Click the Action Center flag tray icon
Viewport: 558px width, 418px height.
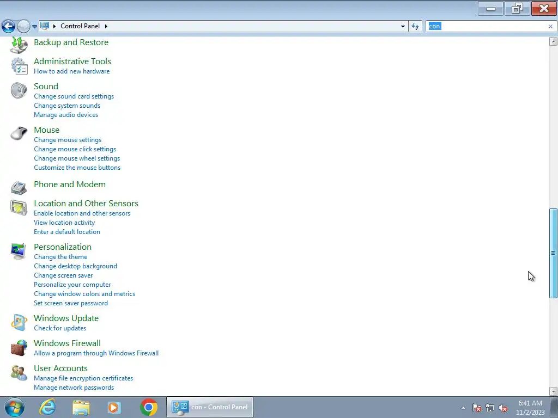(477, 408)
